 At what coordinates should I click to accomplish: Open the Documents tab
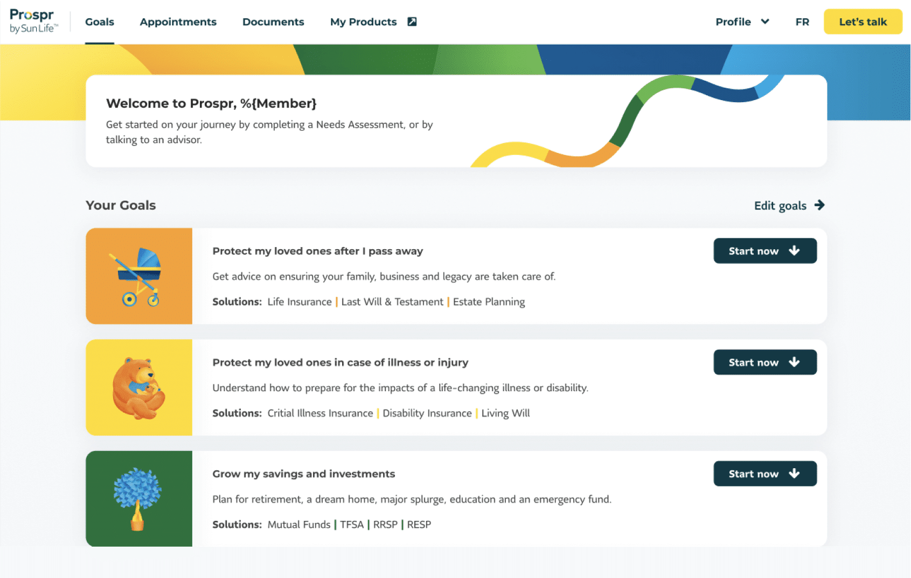(273, 22)
